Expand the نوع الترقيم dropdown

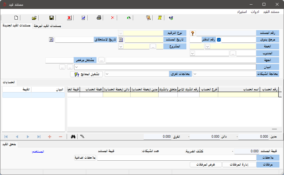[121, 33]
